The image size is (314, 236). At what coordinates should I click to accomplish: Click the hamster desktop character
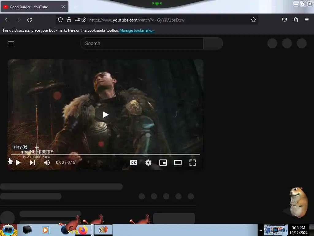click(x=298, y=202)
